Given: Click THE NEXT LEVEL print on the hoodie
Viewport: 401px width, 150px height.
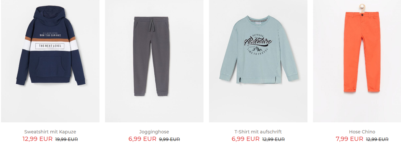Looking at the screenshot, I should click(50, 46).
